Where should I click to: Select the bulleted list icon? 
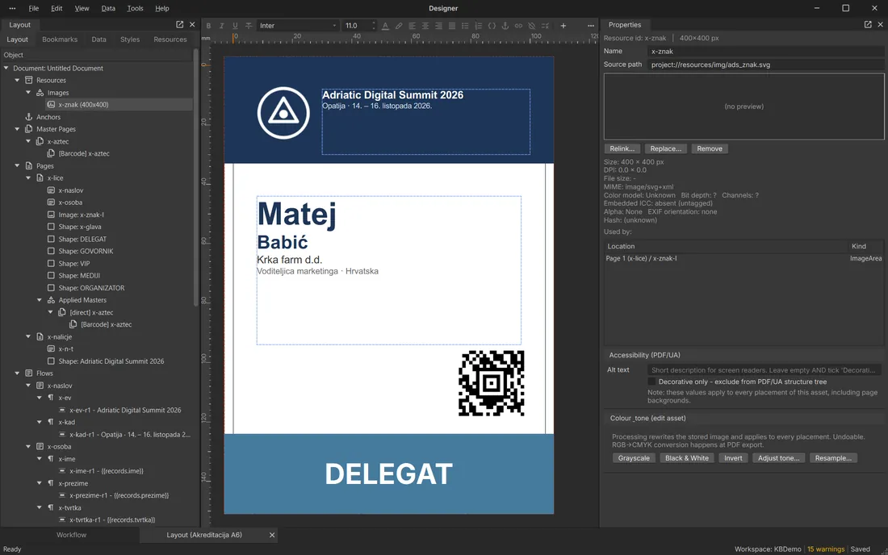(465, 26)
